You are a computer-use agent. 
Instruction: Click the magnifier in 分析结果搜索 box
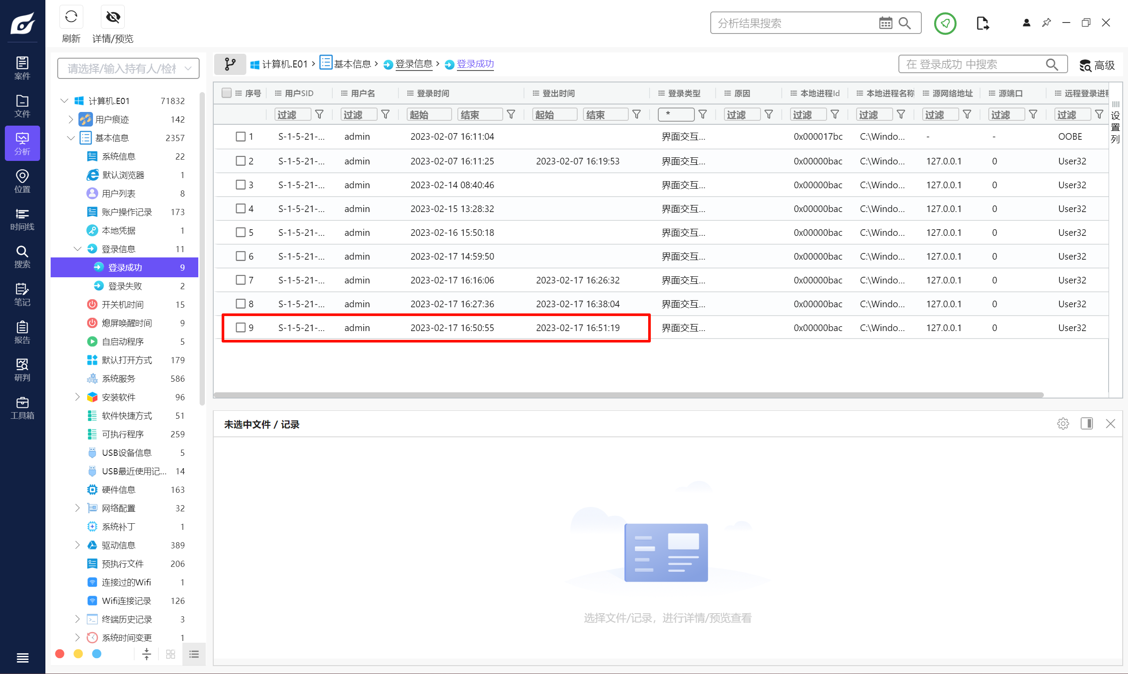[905, 23]
